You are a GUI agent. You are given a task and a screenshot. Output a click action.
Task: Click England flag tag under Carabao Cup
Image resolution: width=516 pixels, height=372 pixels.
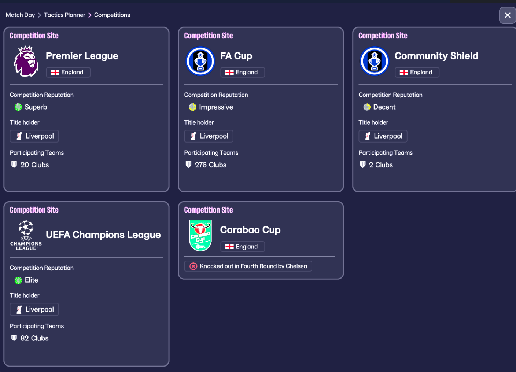(x=243, y=247)
